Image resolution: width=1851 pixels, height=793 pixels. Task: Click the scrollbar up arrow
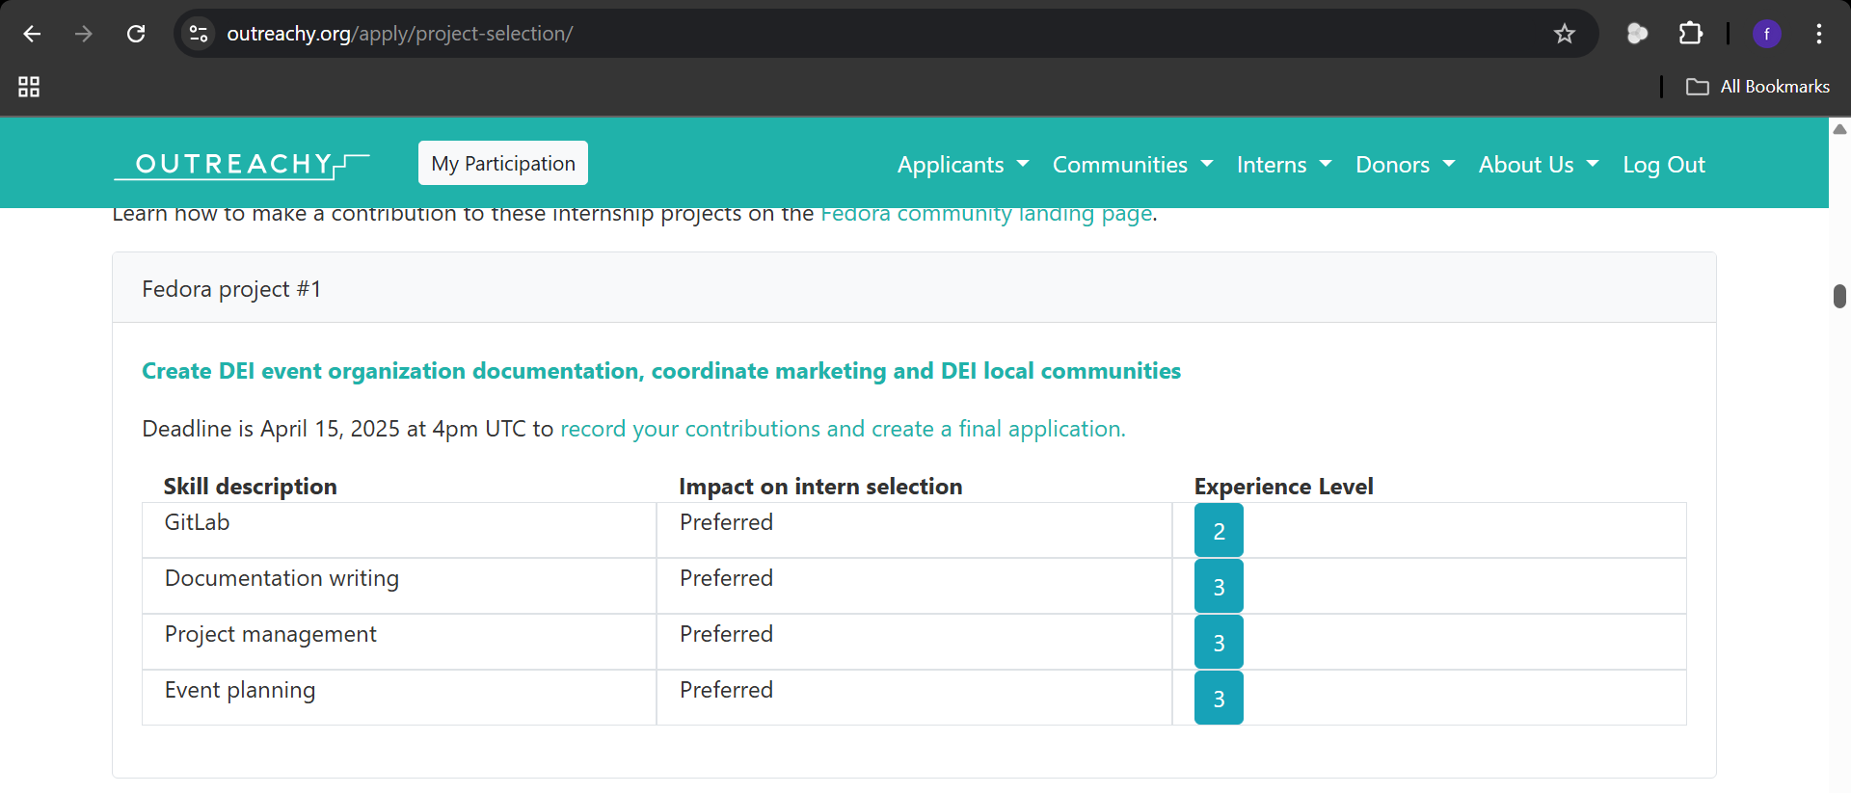point(1839,129)
